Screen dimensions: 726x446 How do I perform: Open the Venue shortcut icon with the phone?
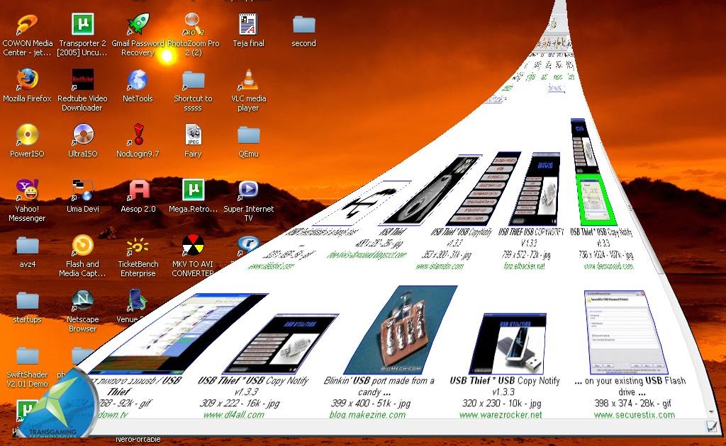click(137, 300)
